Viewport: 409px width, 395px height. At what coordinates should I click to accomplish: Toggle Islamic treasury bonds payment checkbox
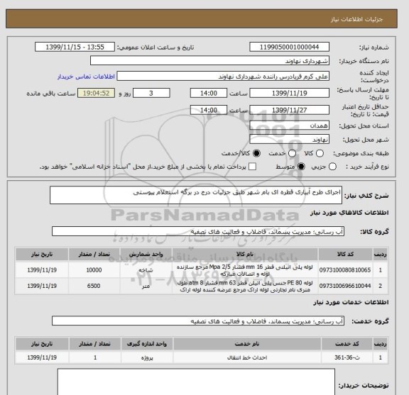[252, 167]
